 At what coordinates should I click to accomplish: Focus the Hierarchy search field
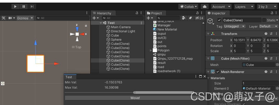coord(123,18)
